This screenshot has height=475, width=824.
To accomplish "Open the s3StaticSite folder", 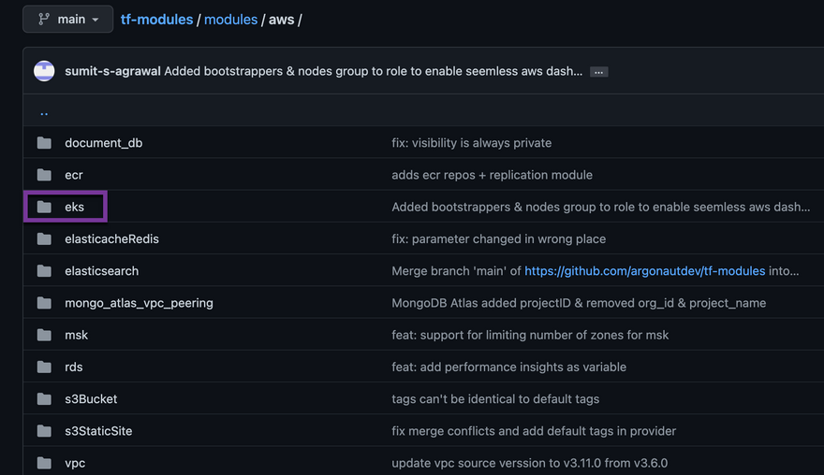I will pos(98,431).
